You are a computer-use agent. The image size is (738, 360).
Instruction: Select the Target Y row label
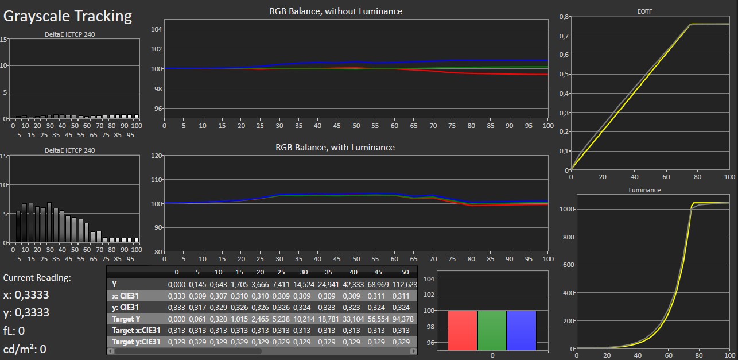(x=127, y=318)
